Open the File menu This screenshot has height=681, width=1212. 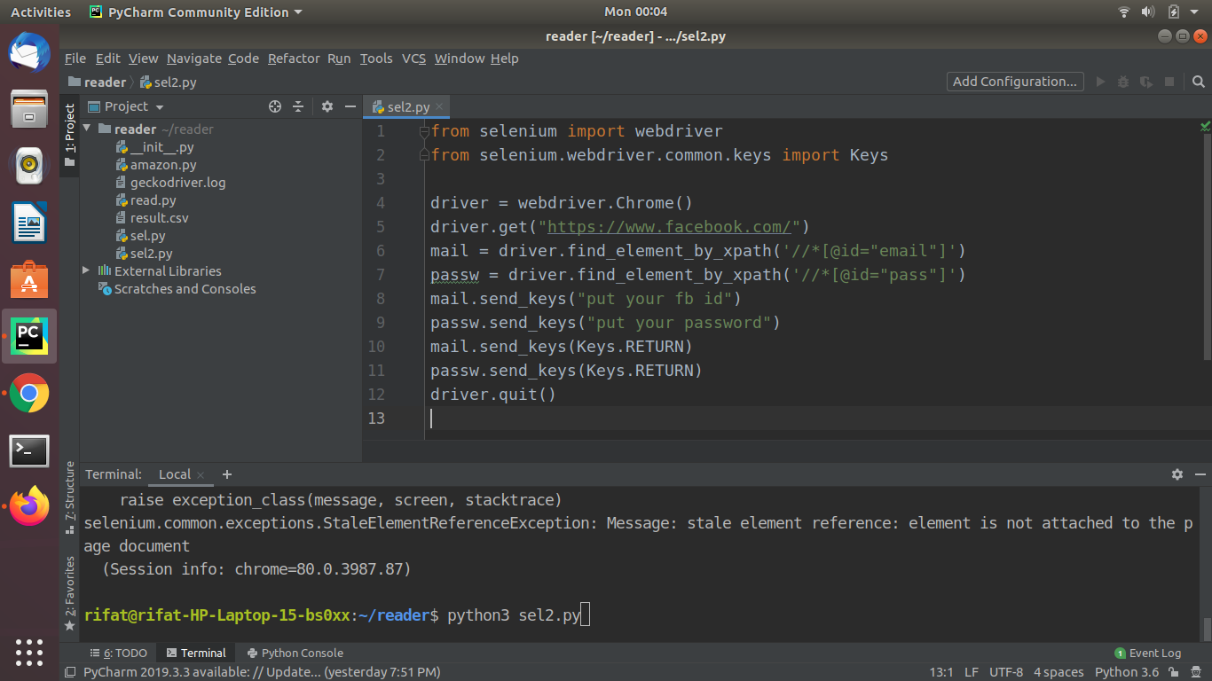tap(75, 59)
